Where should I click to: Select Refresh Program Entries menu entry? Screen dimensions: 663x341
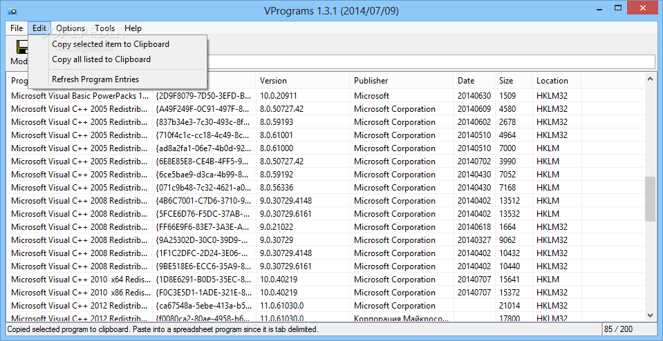[x=95, y=79]
